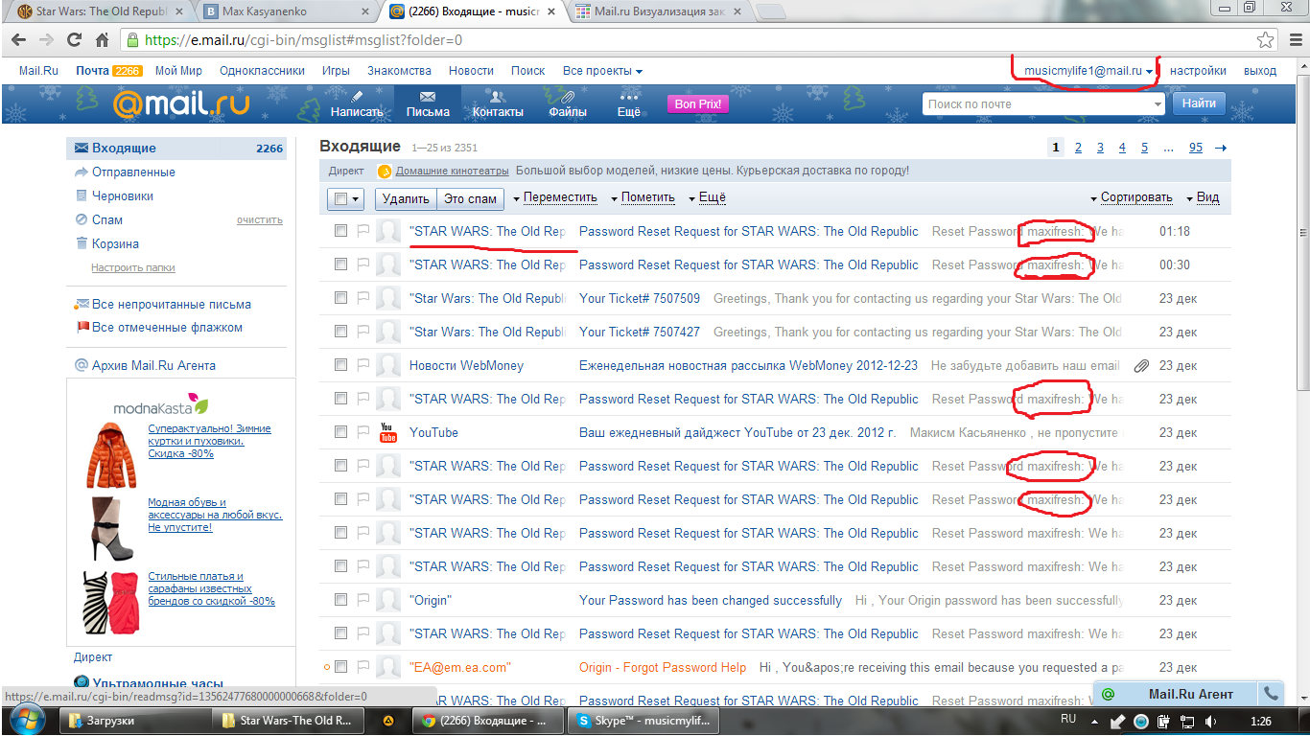
Task: Bookmark this page with star icon
Action: click(1265, 40)
